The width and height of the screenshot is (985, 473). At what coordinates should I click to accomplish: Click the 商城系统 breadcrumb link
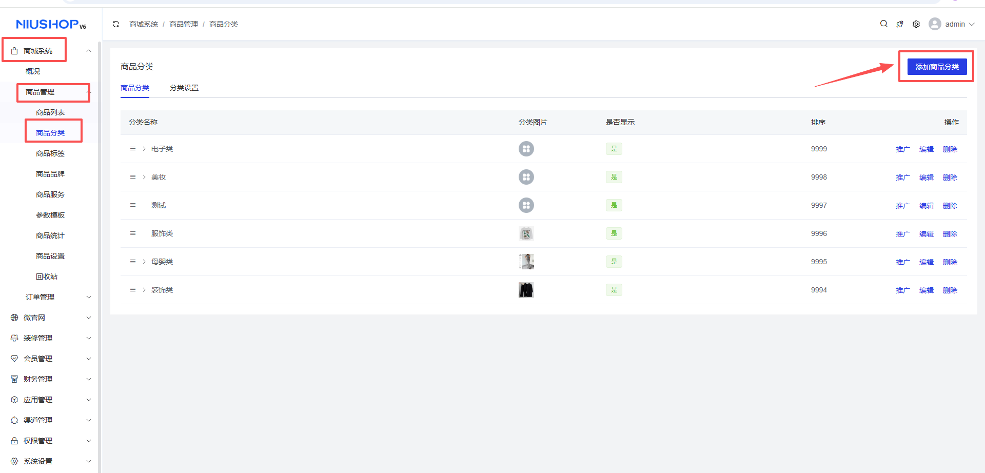(x=144, y=24)
